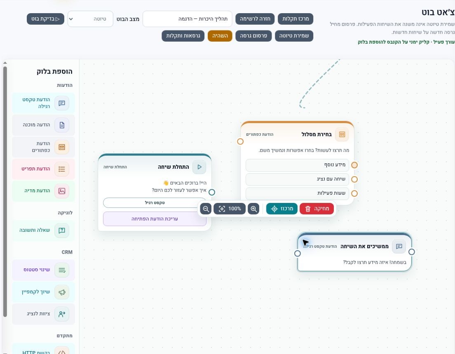Click the בדיקת בוט test button
The height and width of the screenshot is (354, 455).
click(46, 19)
